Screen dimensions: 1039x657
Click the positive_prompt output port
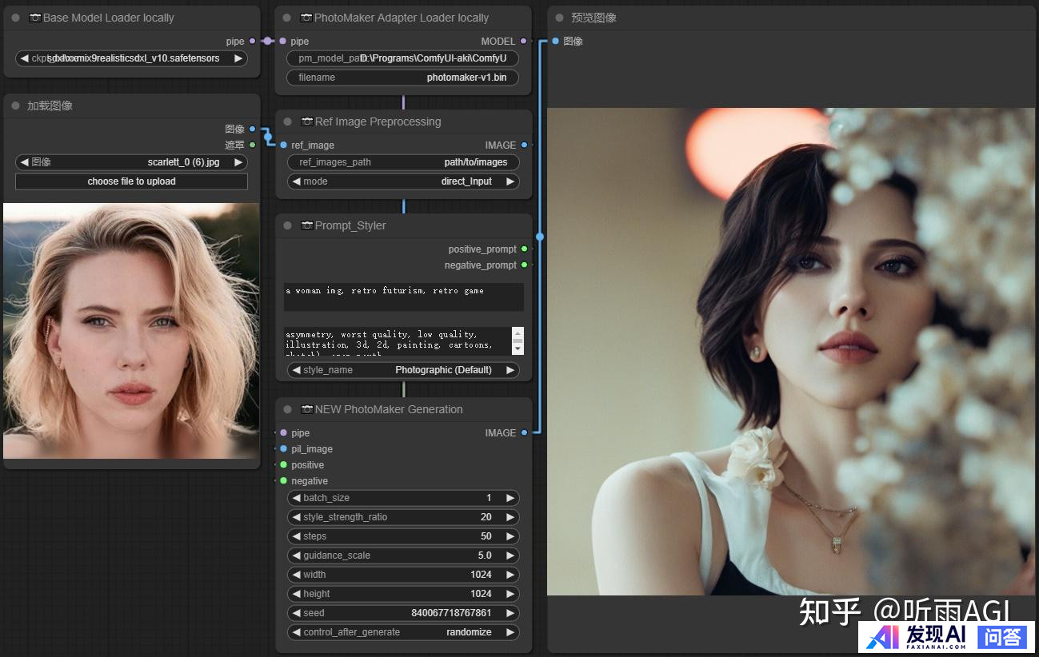524,249
